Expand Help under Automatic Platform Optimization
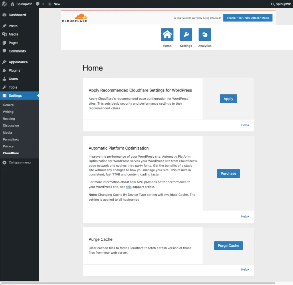This screenshot has height=285, width=293. [245, 216]
